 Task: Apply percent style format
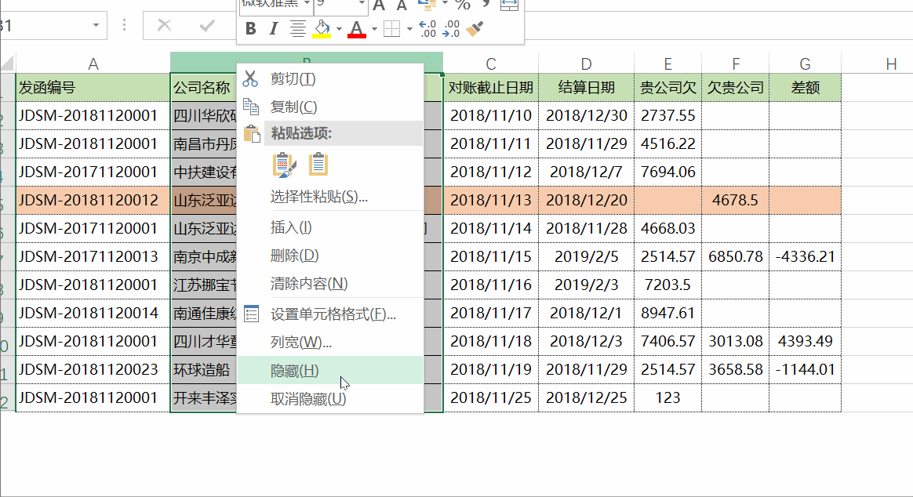(462, 5)
